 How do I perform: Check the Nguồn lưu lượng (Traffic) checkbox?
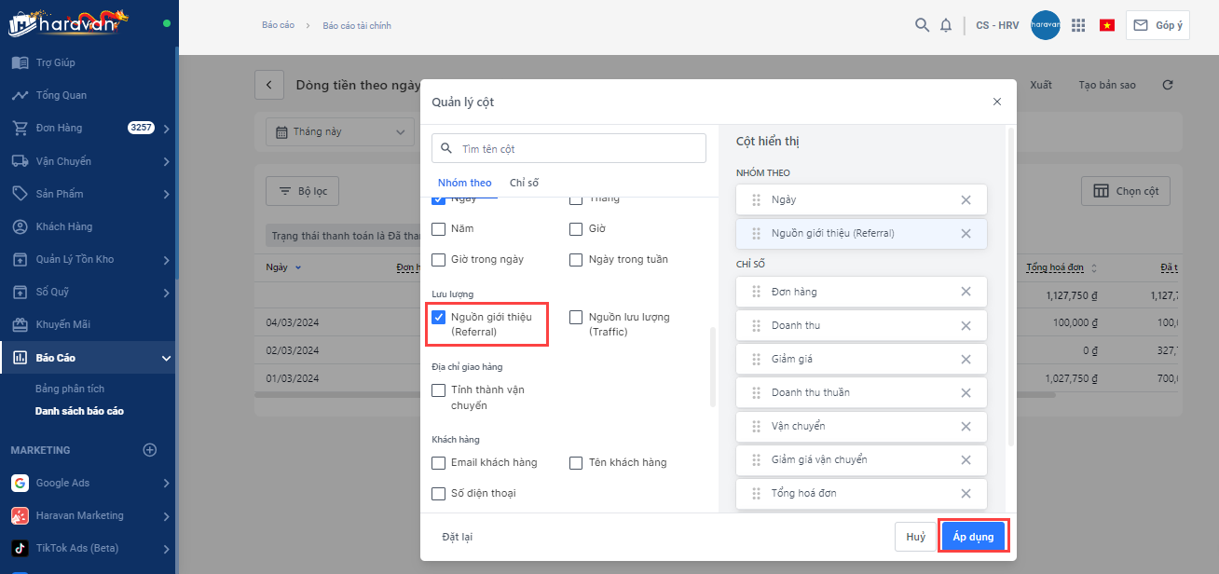(x=576, y=317)
